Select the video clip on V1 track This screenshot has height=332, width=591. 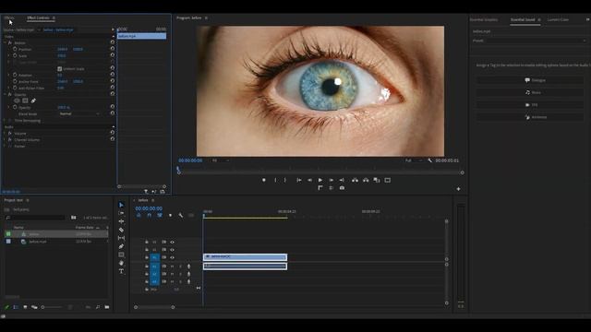pos(245,257)
